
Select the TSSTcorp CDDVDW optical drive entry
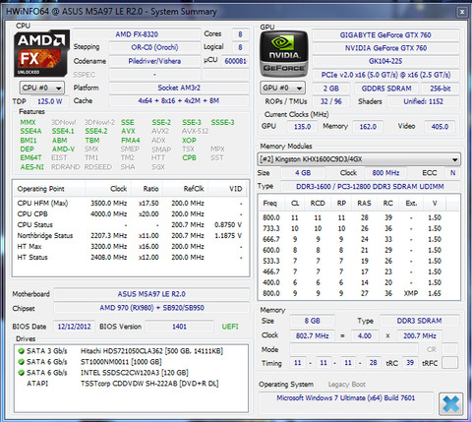(x=131, y=384)
